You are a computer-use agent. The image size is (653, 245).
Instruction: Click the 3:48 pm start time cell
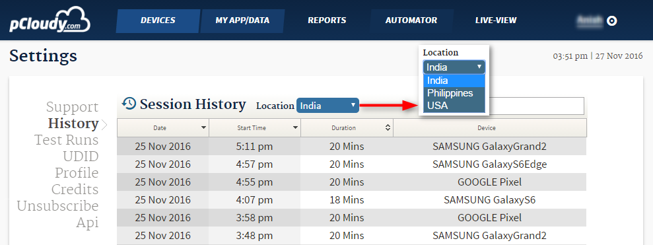(254, 235)
